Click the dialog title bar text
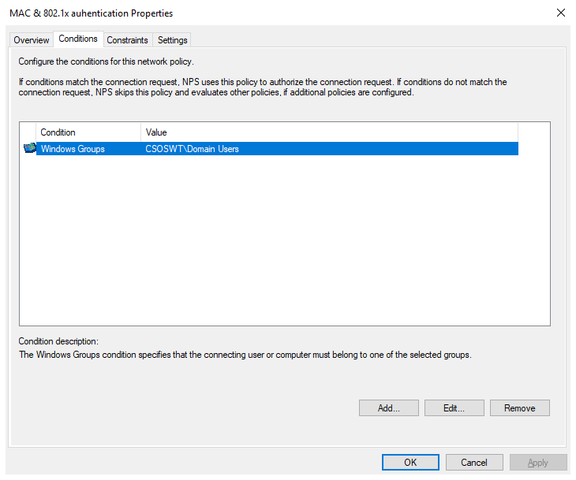The image size is (576, 480). point(91,13)
